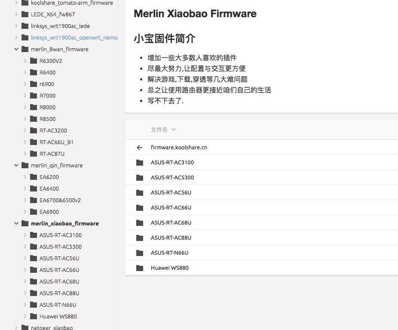Expand the EA6700&6500v2 tree node
Viewport: 398px width, 330px height.
tap(25, 200)
